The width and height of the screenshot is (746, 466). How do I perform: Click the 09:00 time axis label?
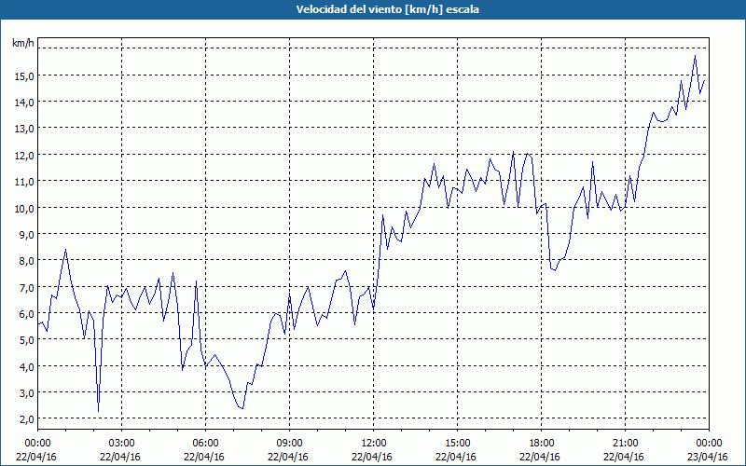[x=289, y=444]
